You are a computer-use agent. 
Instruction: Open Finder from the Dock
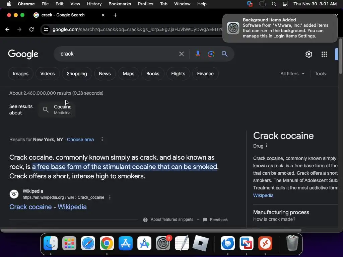(51, 243)
